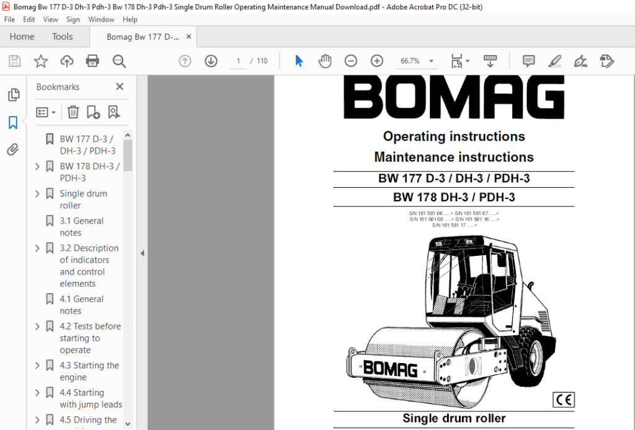This screenshot has width=635, height=430.
Task: Jump to 3.1 General notes bookmark
Action: tap(81, 227)
